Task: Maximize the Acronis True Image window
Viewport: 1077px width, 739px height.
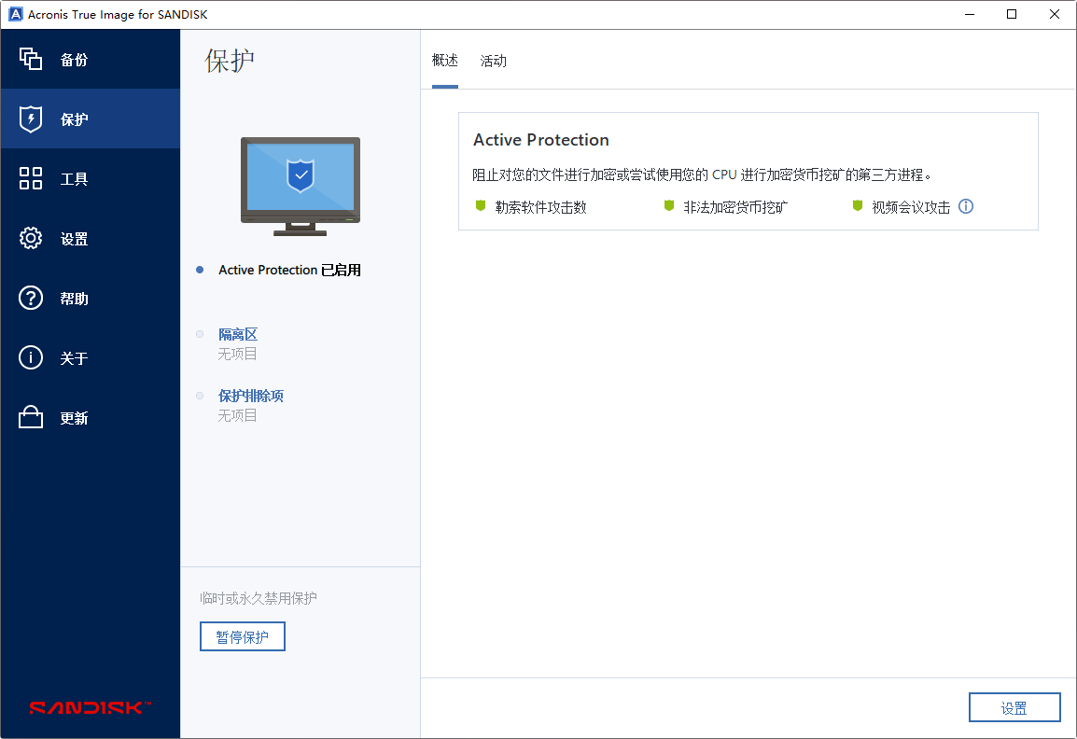Action: 1012,14
